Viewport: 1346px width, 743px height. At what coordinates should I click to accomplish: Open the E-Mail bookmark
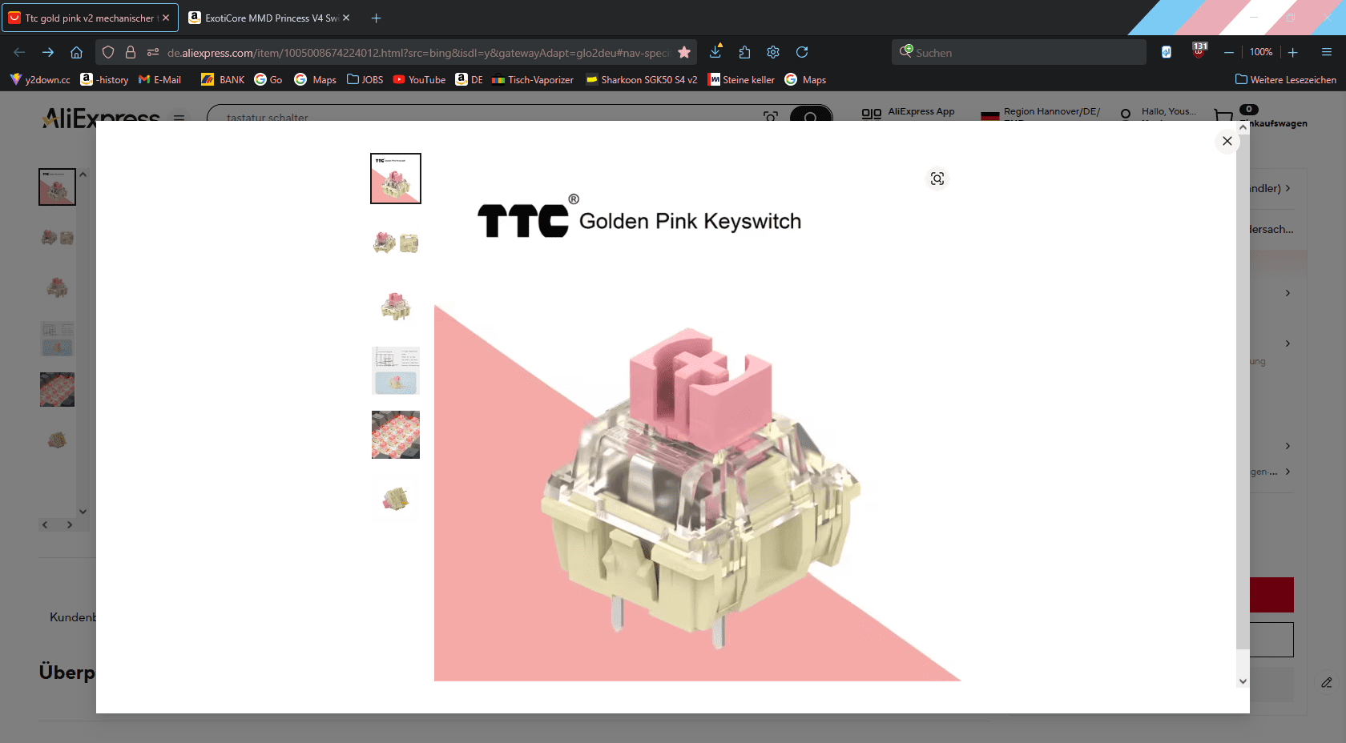(160, 79)
